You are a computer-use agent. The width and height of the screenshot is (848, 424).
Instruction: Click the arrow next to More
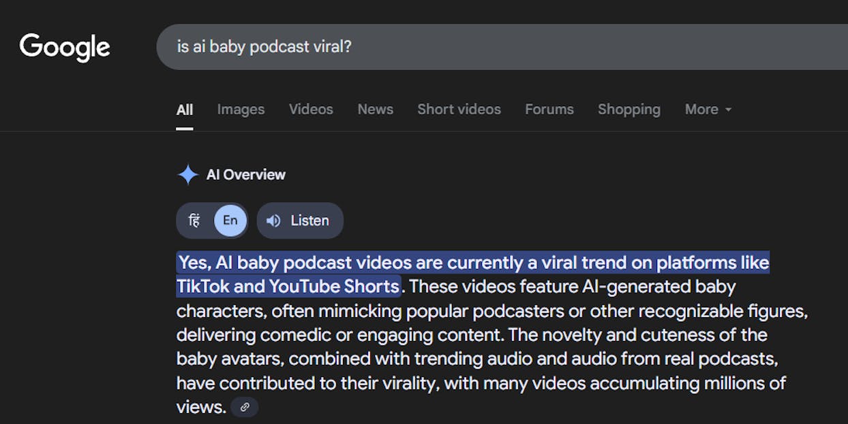729,110
